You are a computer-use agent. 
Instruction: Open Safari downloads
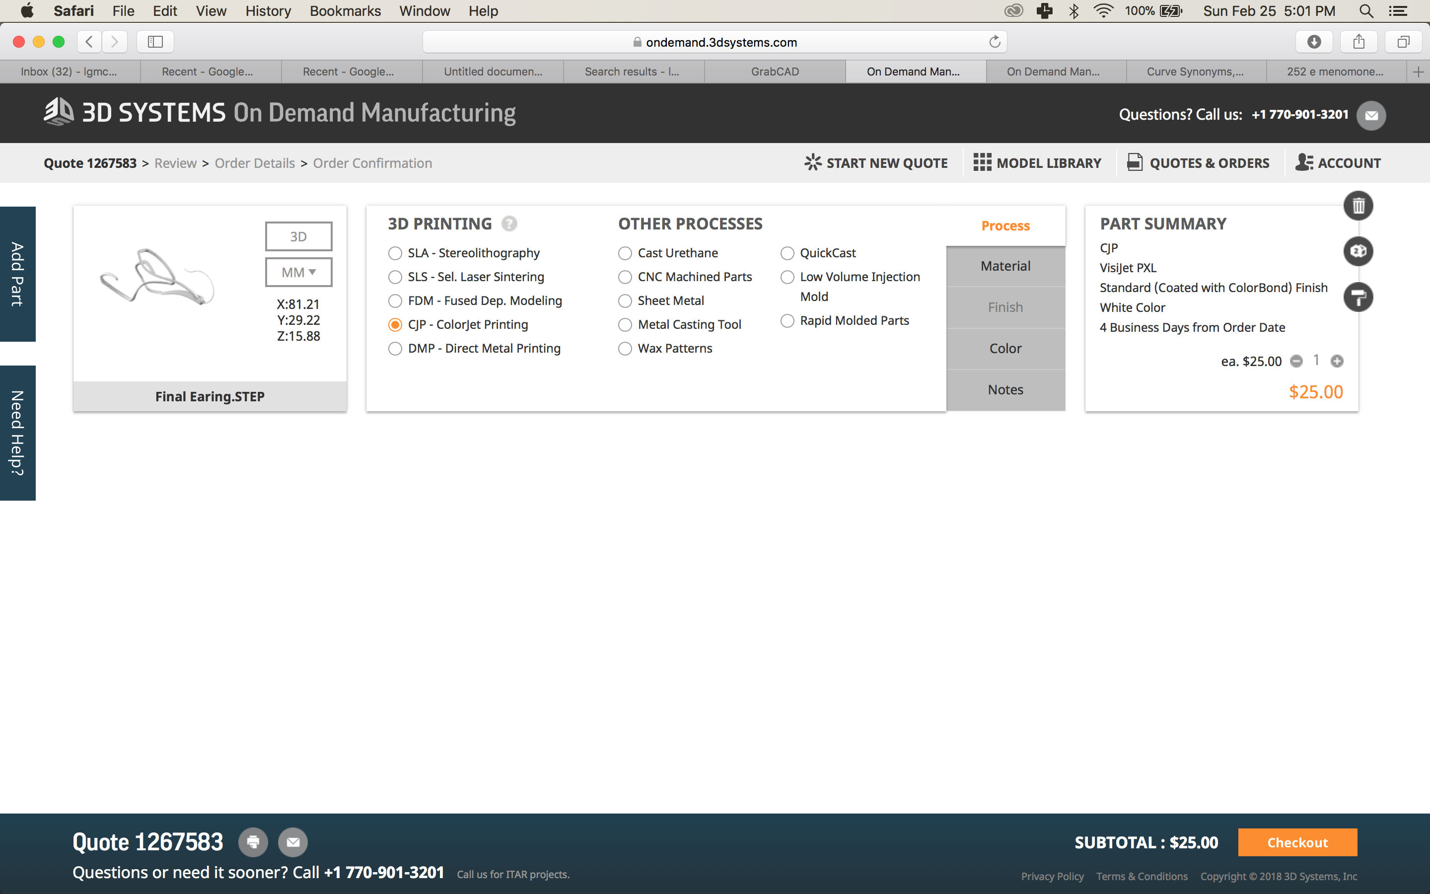(x=1314, y=41)
